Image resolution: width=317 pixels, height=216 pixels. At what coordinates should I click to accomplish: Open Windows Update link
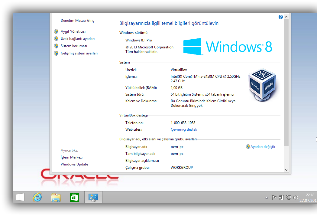74,164
